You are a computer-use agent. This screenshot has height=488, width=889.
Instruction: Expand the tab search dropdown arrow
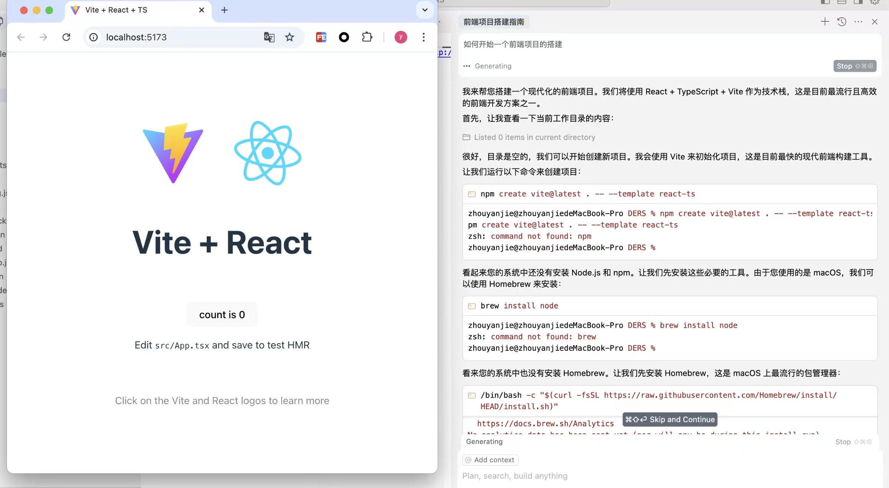pos(424,10)
